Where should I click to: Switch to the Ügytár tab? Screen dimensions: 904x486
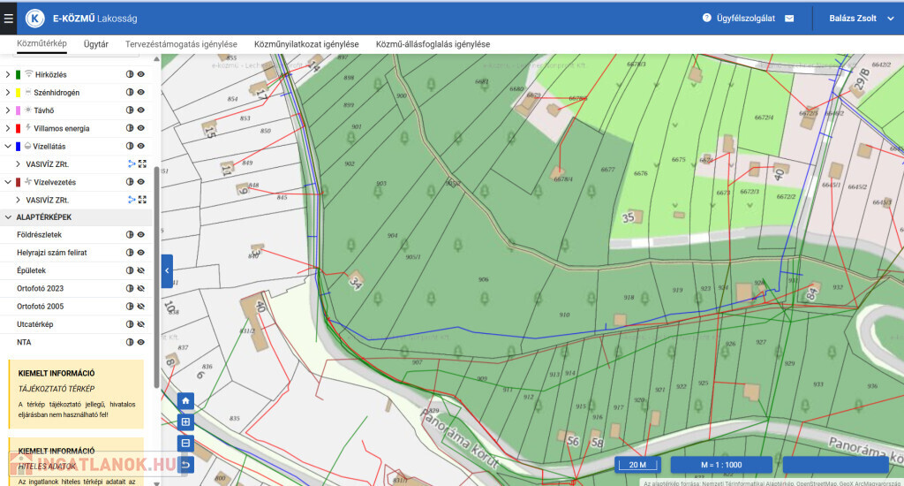coord(95,43)
